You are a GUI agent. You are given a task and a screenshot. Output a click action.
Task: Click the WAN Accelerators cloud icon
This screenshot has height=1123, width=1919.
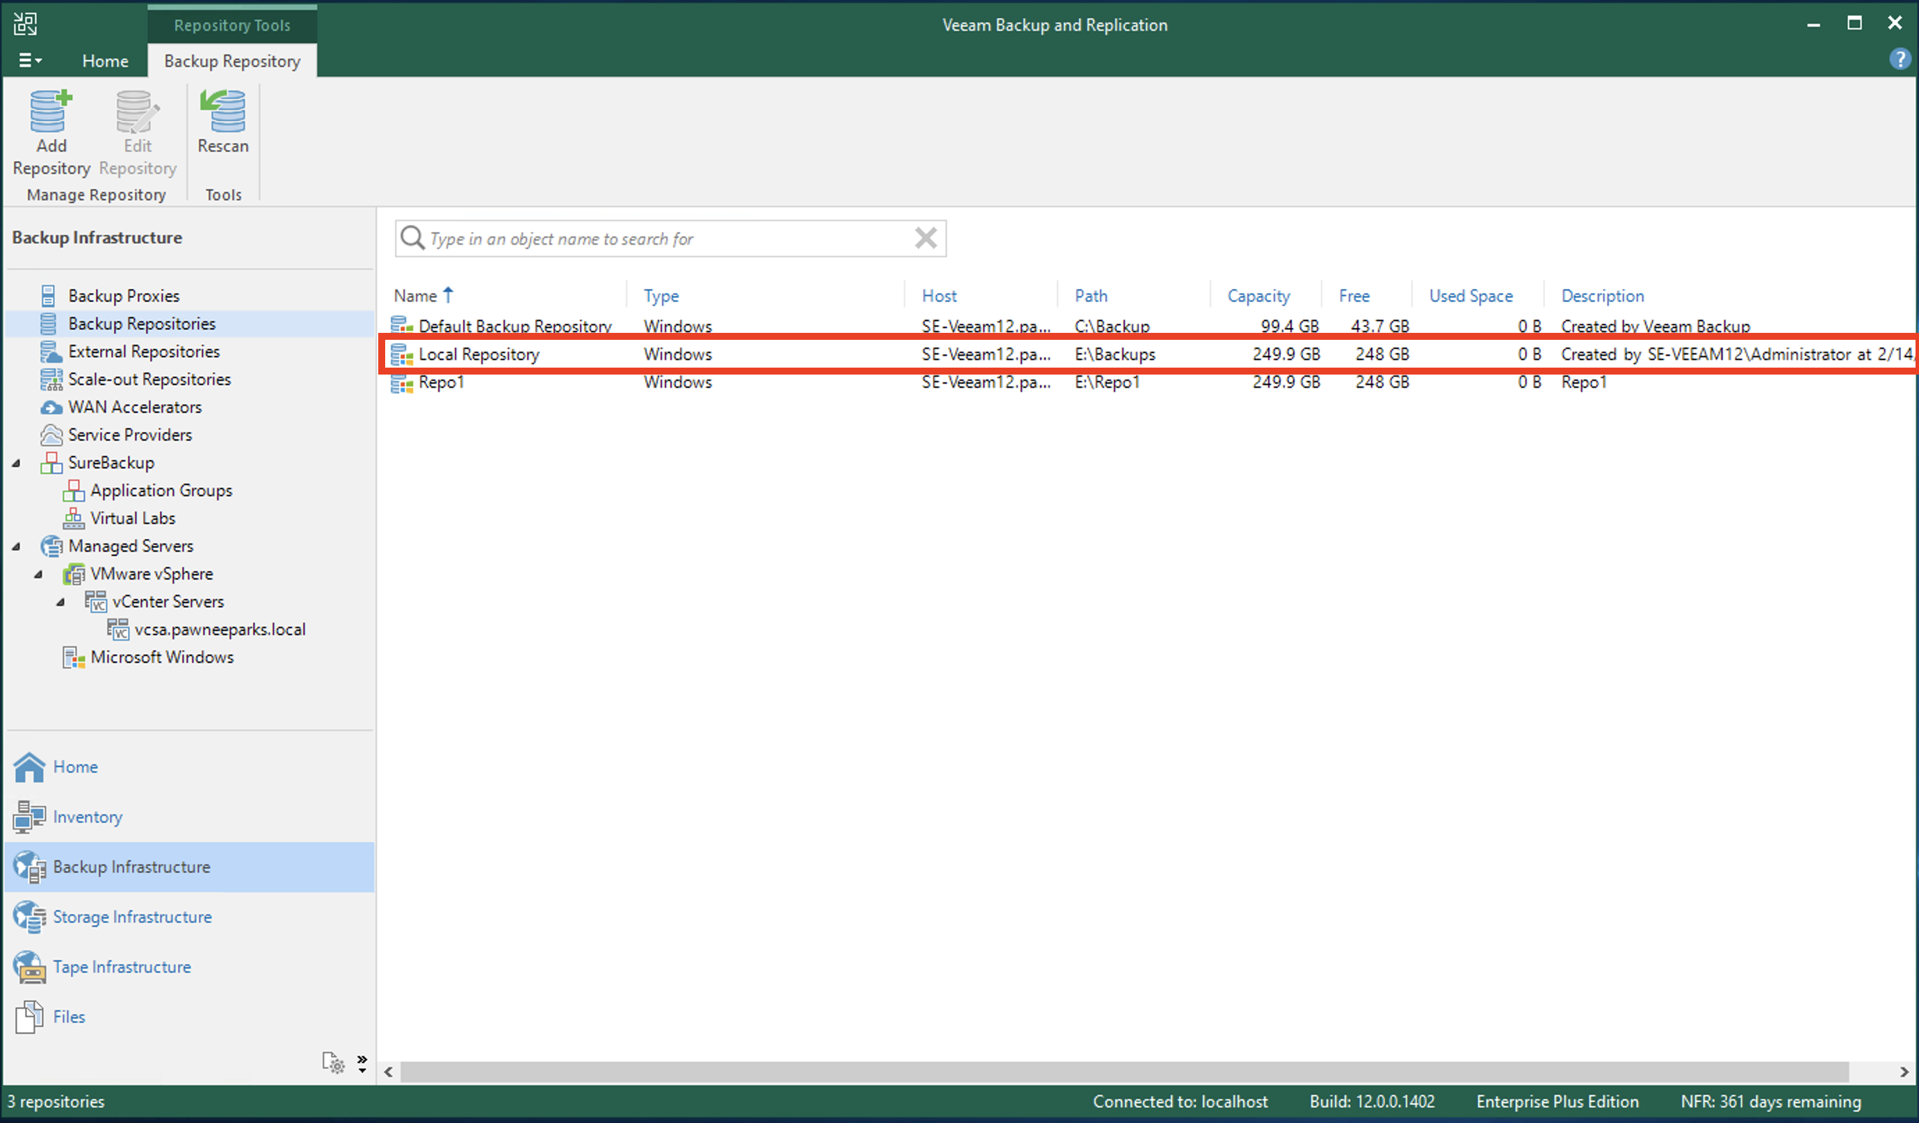(51, 407)
